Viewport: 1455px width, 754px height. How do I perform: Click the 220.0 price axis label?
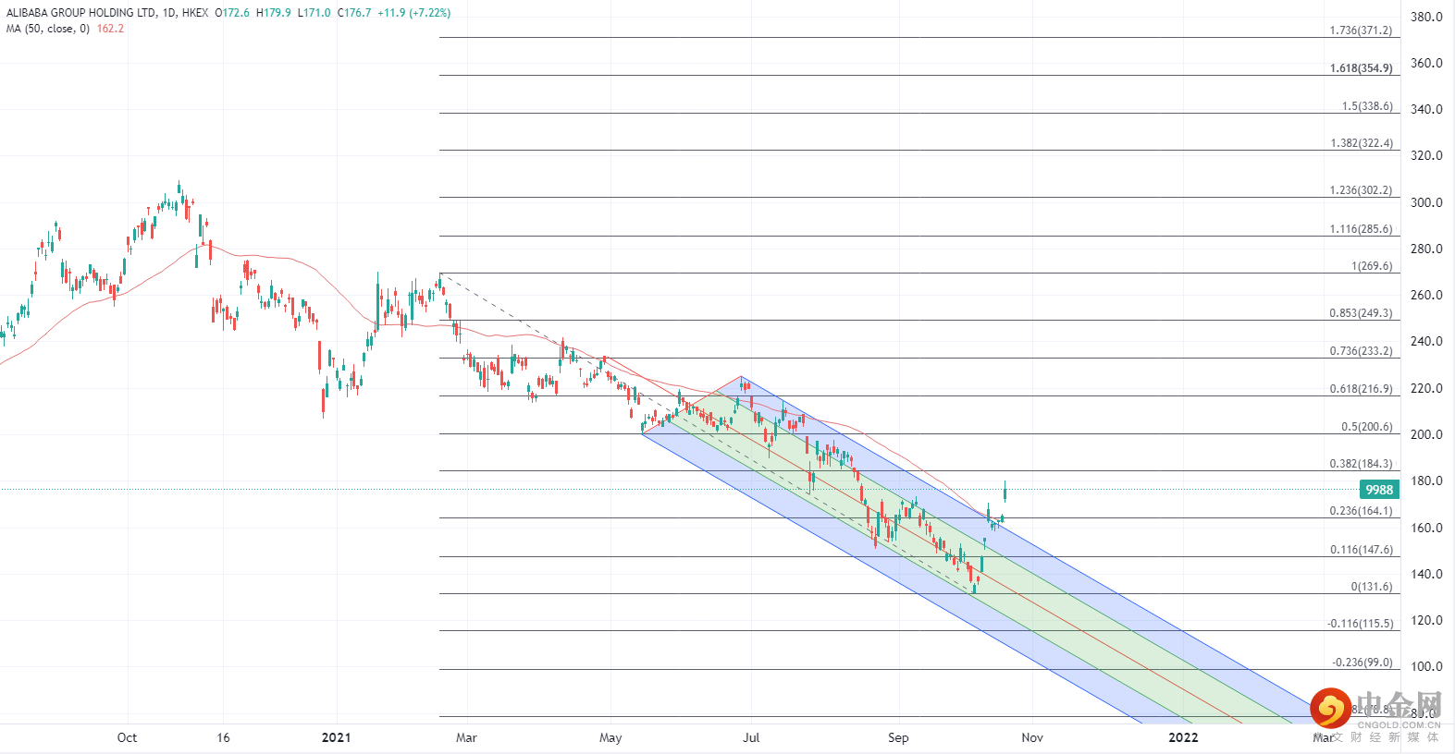pyautogui.click(x=1426, y=388)
